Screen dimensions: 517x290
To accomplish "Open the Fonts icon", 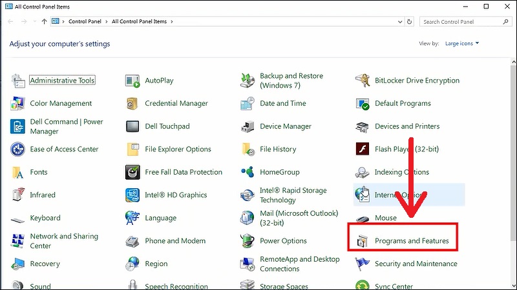I will [18, 172].
